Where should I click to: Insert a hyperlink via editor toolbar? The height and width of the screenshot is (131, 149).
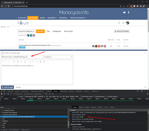(14, 62)
